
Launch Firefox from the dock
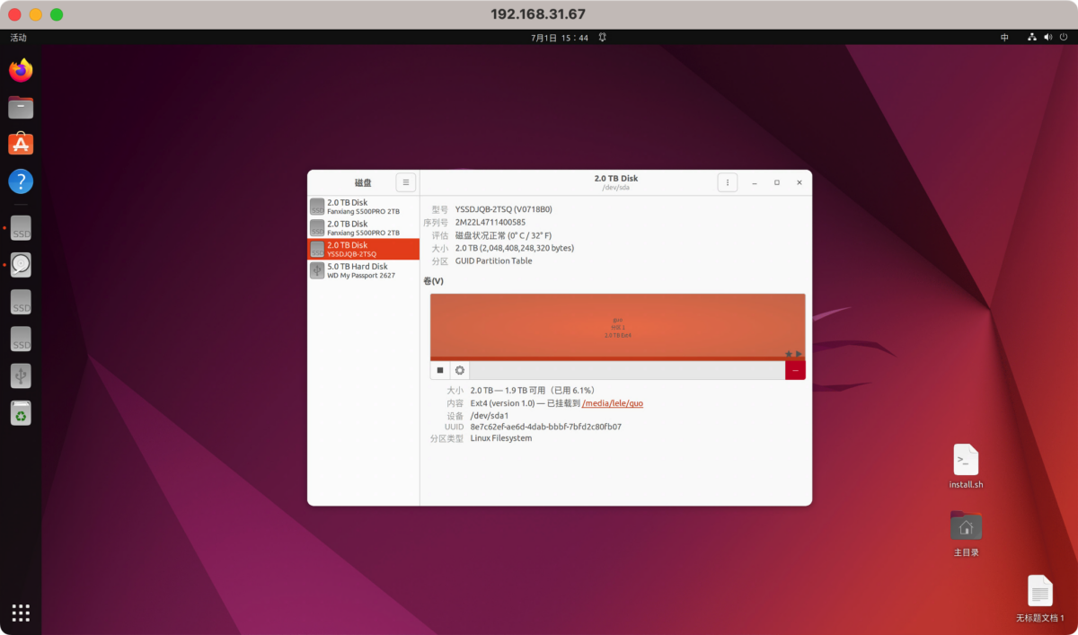[x=21, y=70]
